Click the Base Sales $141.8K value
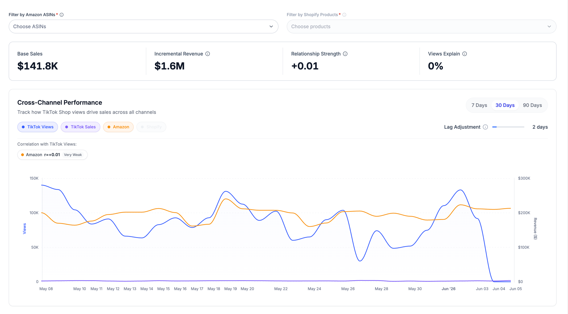Viewport: 568px width, 314px height. tap(37, 66)
